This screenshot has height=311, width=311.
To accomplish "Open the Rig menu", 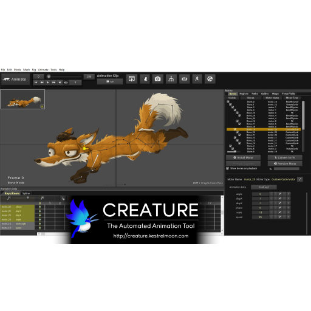I will point(34,70).
